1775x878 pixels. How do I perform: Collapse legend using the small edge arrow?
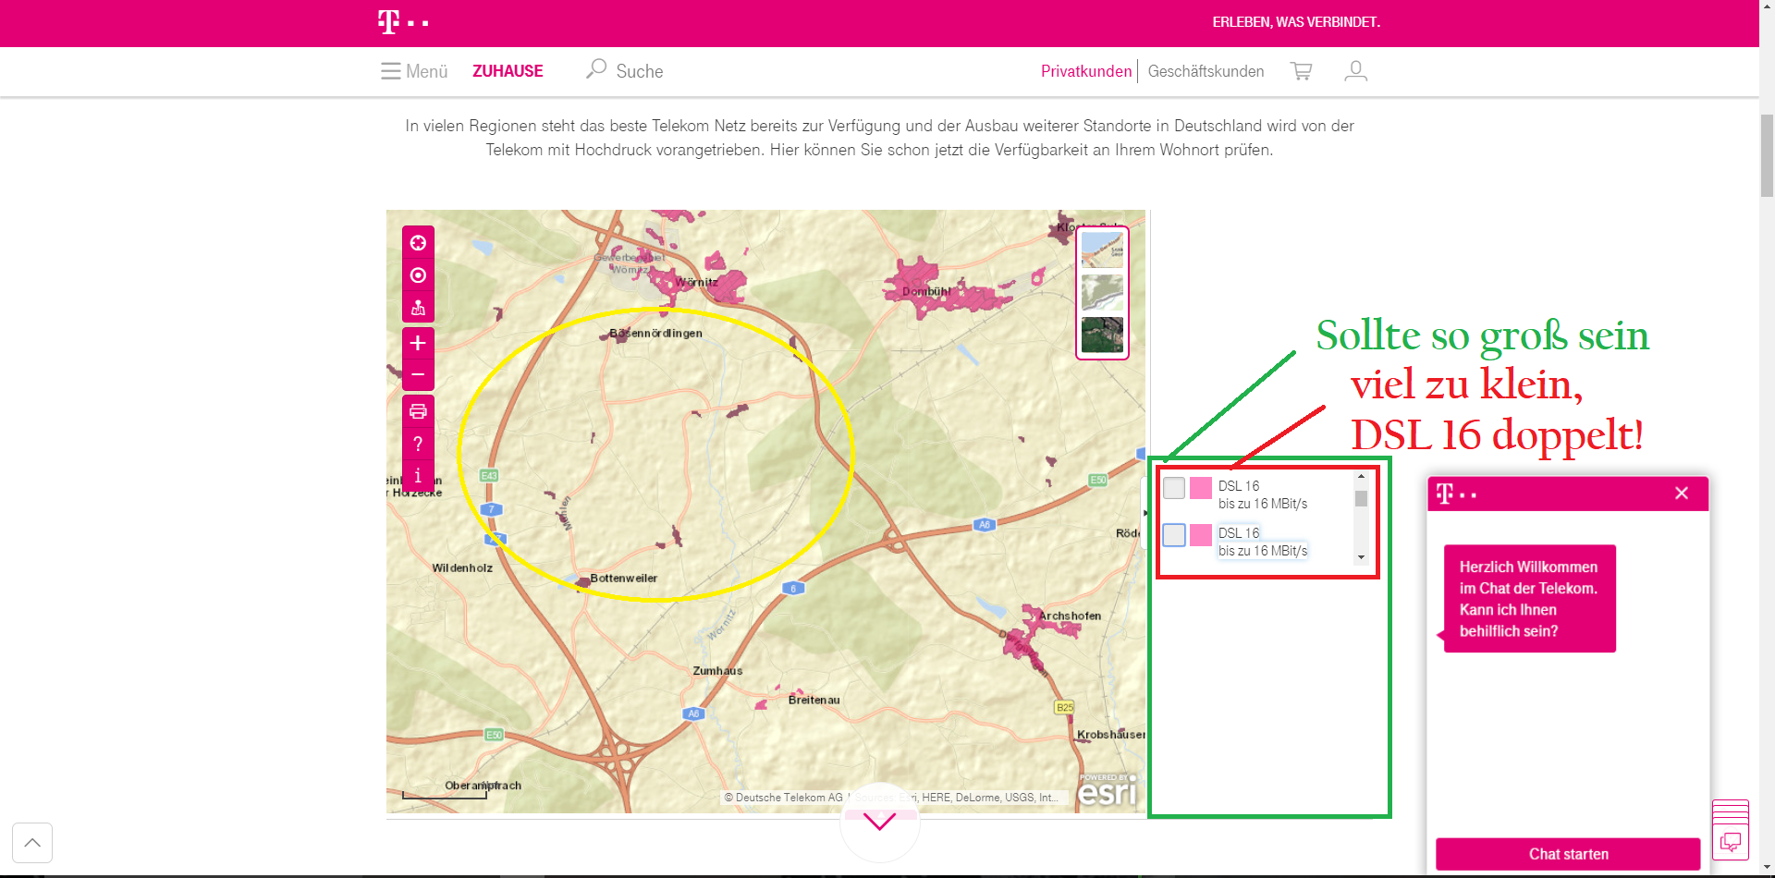point(1144,512)
